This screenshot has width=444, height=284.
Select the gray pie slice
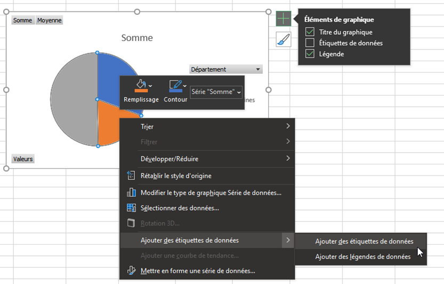click(x=72, y=101)
